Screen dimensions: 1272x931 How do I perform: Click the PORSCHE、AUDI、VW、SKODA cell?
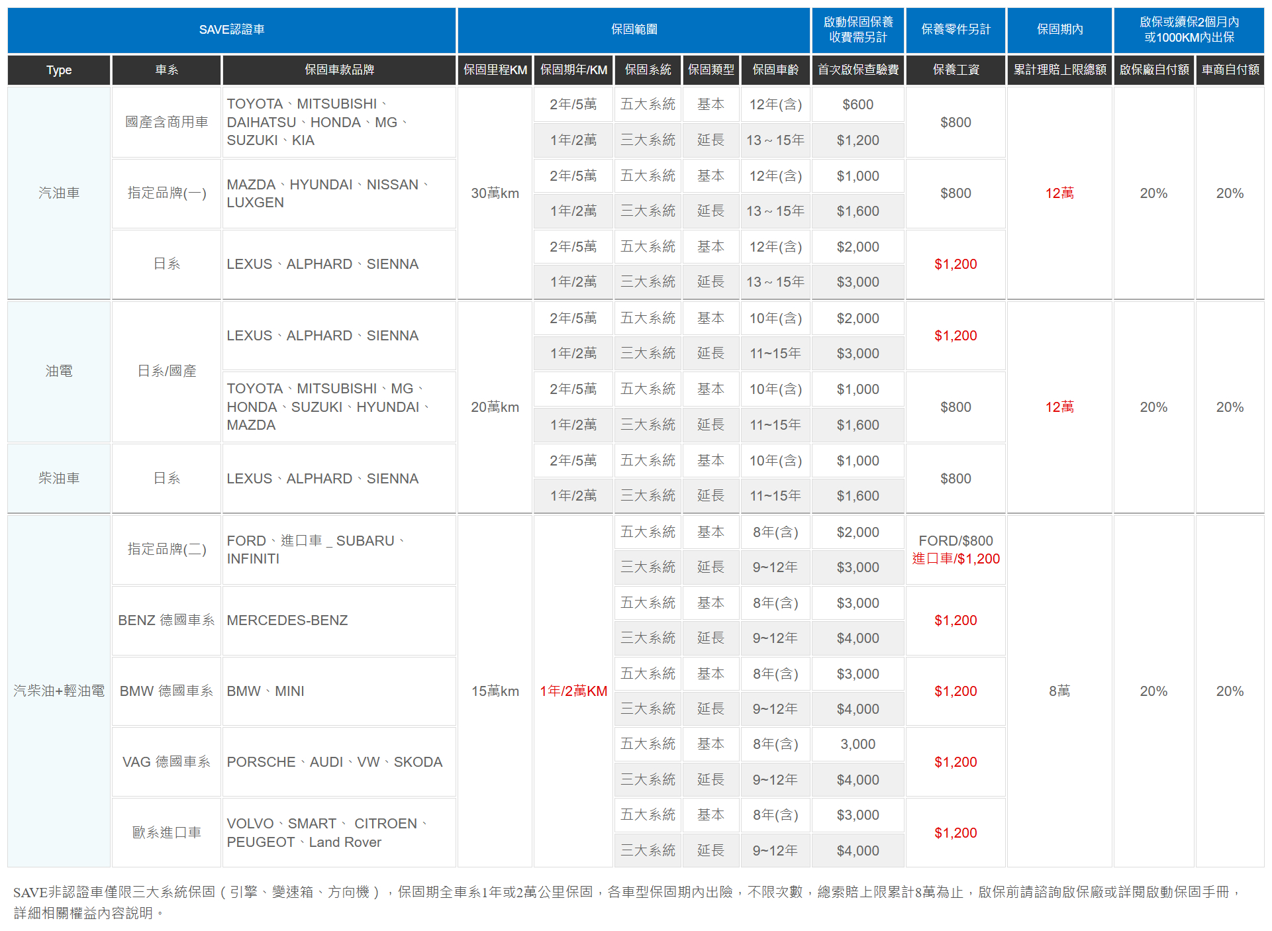click(339, 762)
